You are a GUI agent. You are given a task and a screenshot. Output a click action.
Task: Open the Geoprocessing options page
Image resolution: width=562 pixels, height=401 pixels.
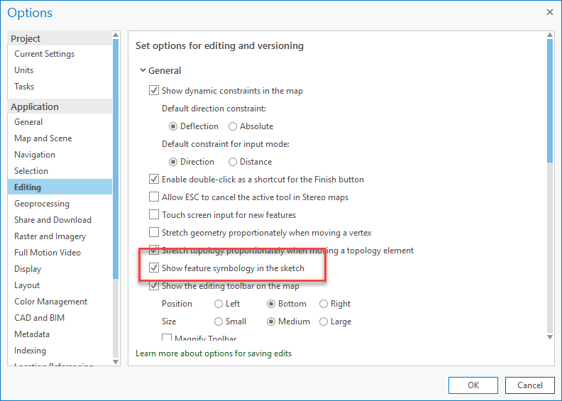click(x=42, y=204)
